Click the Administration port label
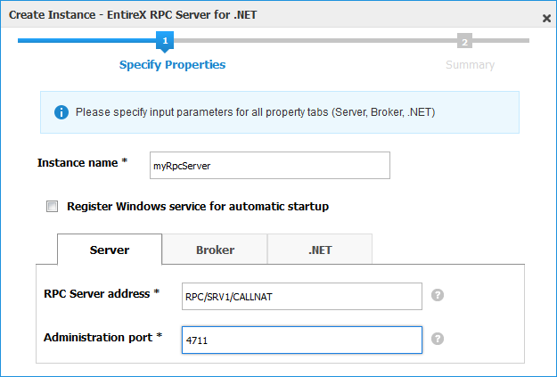 point(102,337)
